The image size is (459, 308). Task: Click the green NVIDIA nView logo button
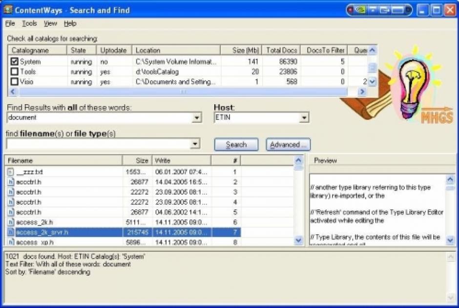click(x=360, y=10)
